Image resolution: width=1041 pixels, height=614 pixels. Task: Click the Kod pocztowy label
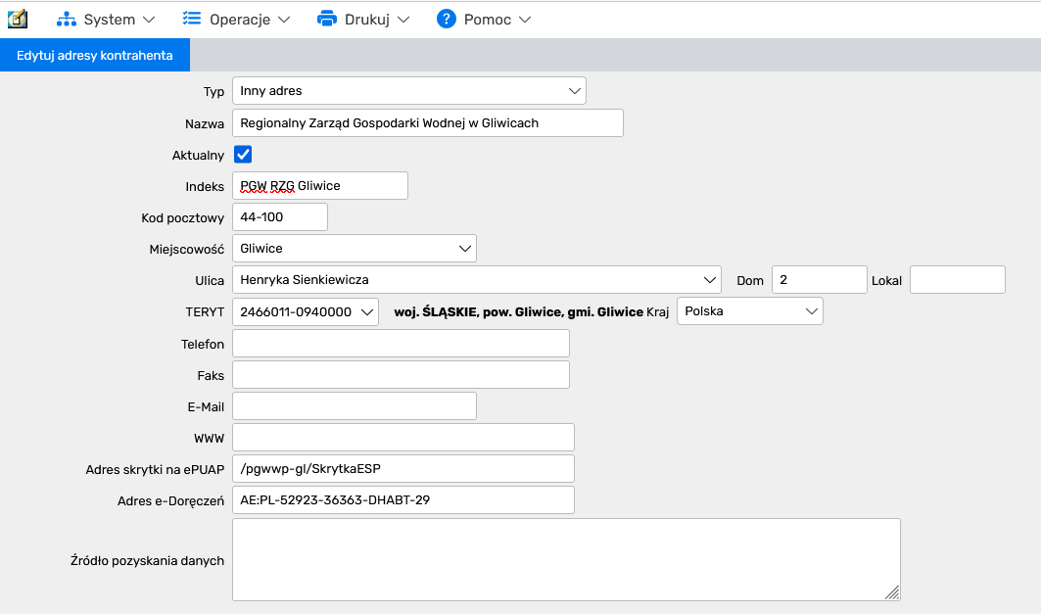click(182, 217)
